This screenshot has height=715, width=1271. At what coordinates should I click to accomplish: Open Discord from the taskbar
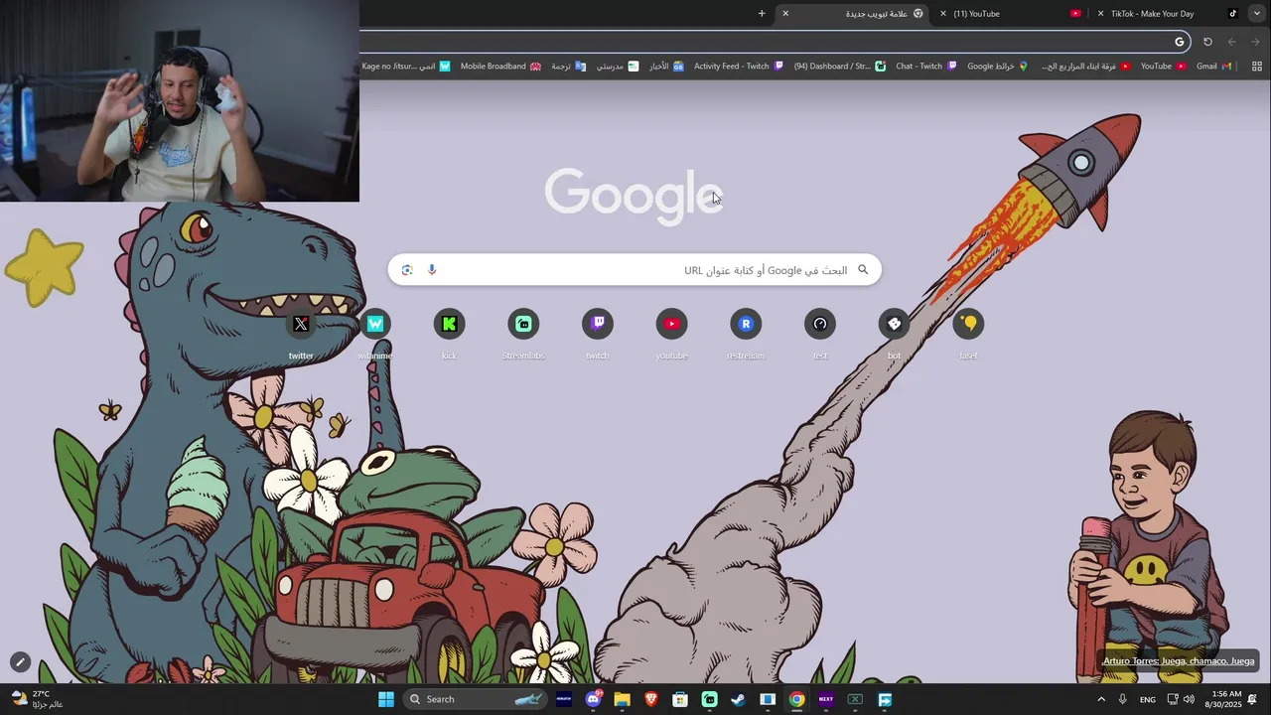click(594, 699)
